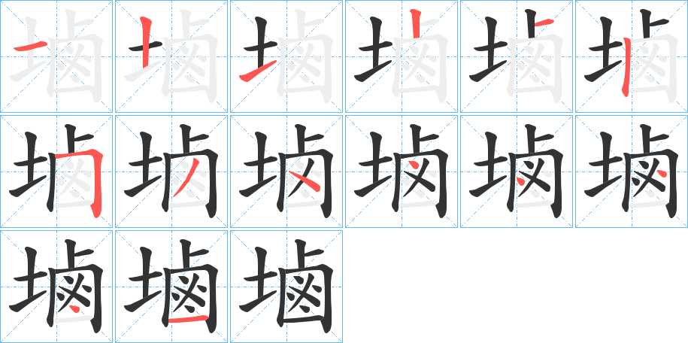Click the step 13 cell with the red bottom dot
688x343 pixels.
click(56, 287)
